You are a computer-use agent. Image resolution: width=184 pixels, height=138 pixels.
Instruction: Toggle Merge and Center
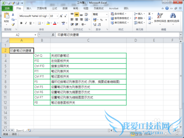(x=86, y=20)
